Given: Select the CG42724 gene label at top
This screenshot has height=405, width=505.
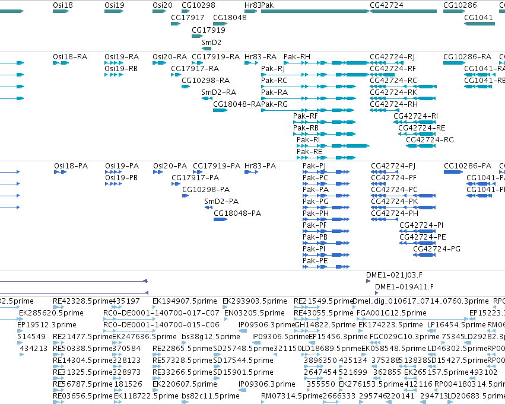Looking at the screenshot, I should (x=386, y=5).
